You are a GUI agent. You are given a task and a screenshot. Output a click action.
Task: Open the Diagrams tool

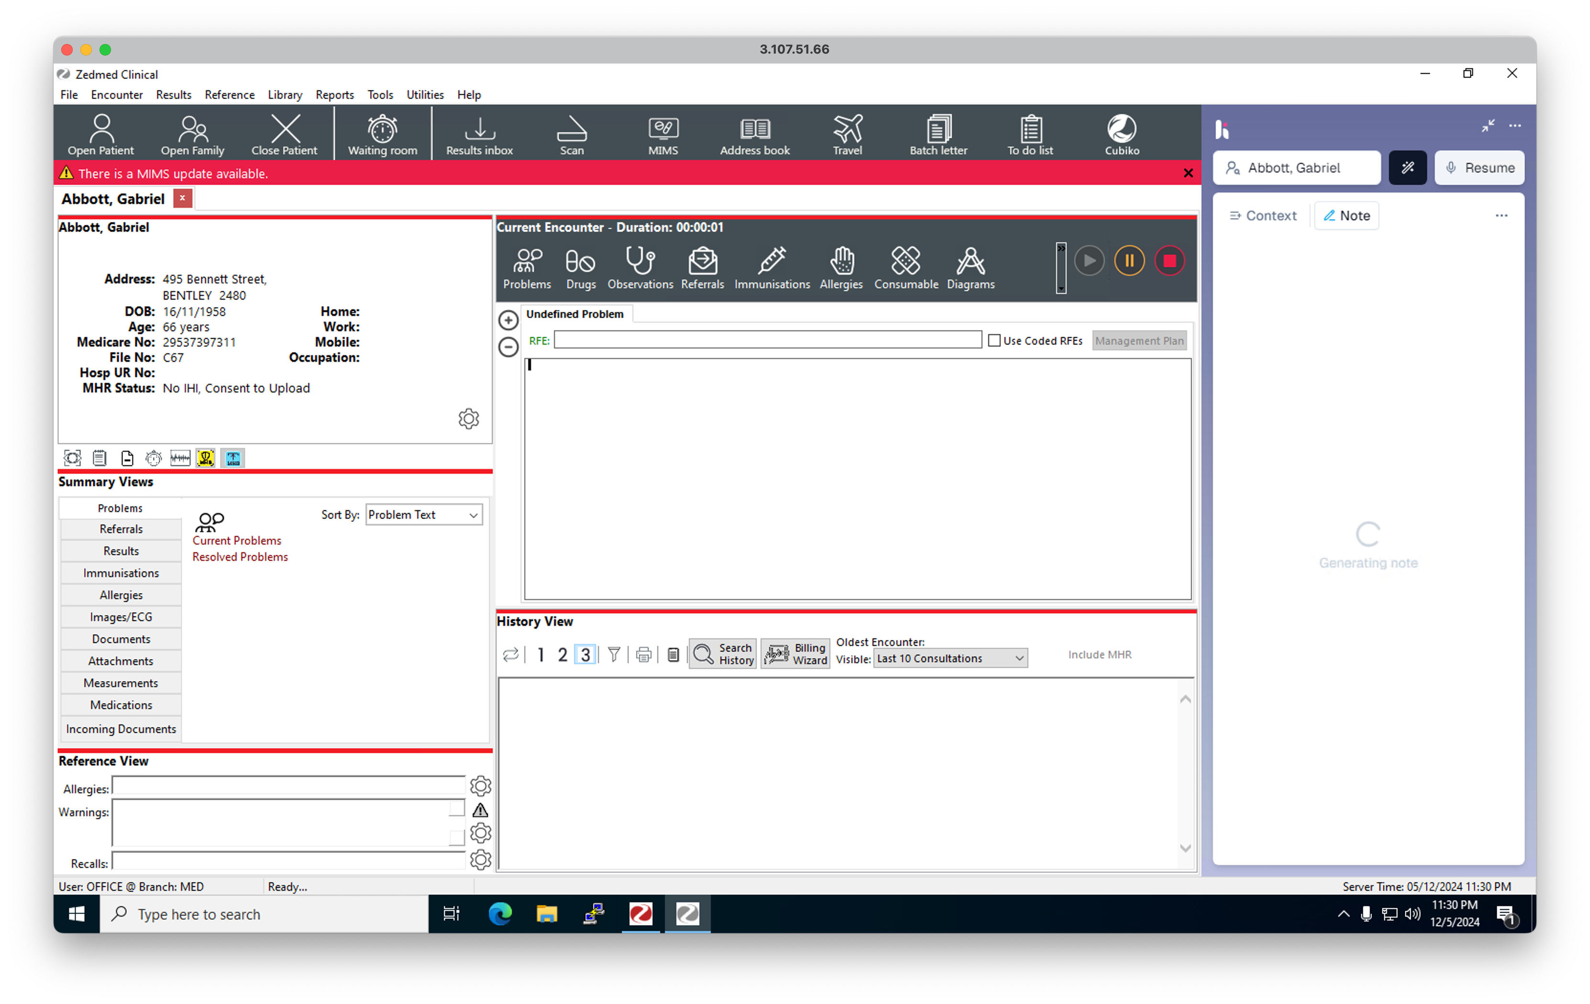971,268
